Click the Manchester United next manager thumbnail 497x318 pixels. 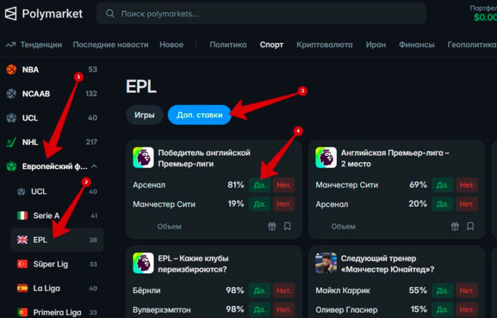pyautogui.click(x=326, y=263)
